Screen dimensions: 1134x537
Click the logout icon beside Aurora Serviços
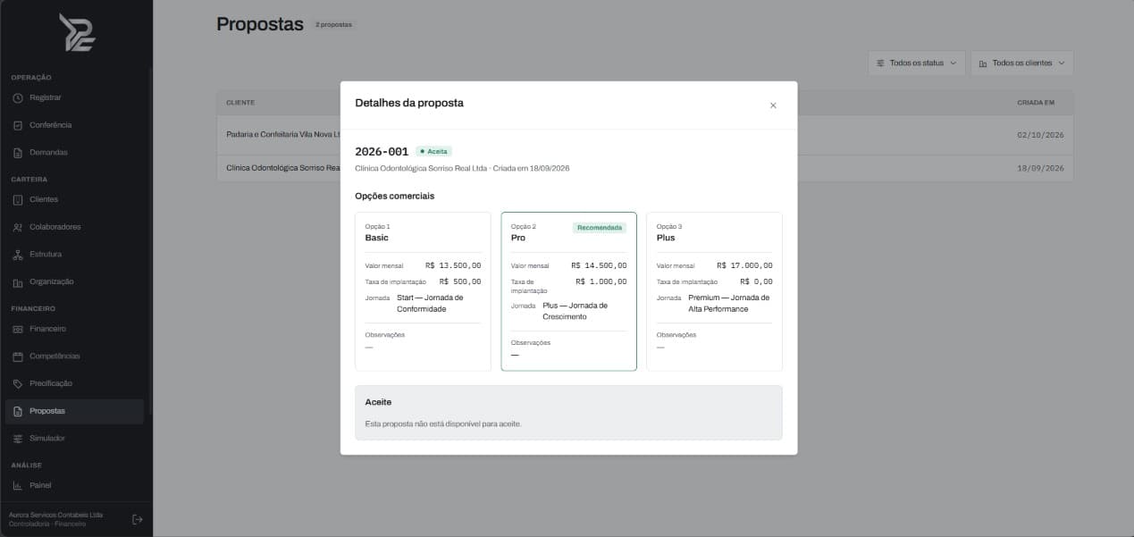pos(137,519)
